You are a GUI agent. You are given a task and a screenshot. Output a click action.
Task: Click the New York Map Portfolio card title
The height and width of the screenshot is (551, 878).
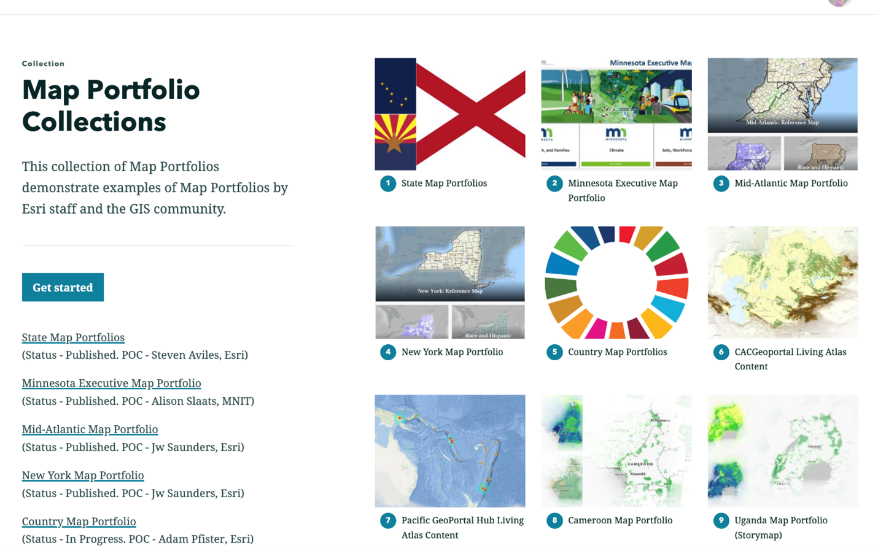click(452, 352)
